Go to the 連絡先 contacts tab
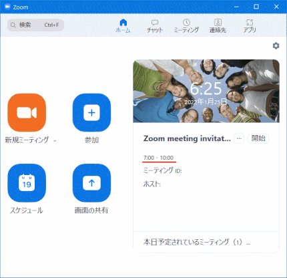The height and width of the screenshot is (278, 287). pyautogui.click(x=218, y=26)
